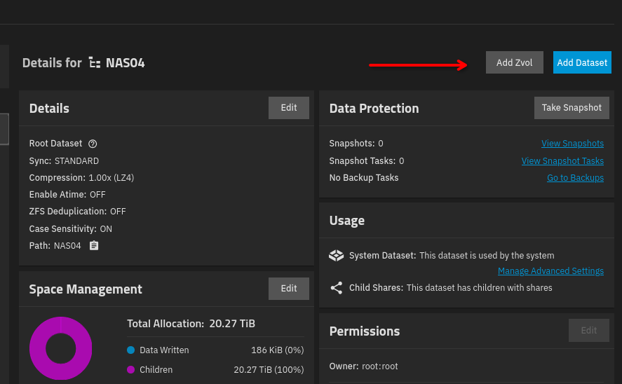The image size is (622, 384).
Task: Follow the Go to Backups link
Action: click(575, 178)
